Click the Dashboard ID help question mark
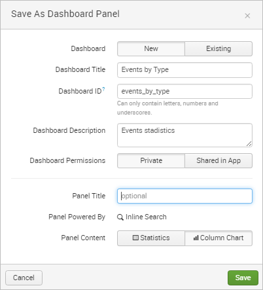 [103, 89]
